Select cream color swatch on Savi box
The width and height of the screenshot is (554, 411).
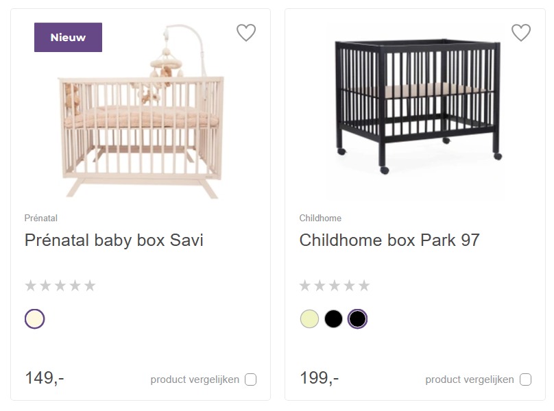point(34,319)
